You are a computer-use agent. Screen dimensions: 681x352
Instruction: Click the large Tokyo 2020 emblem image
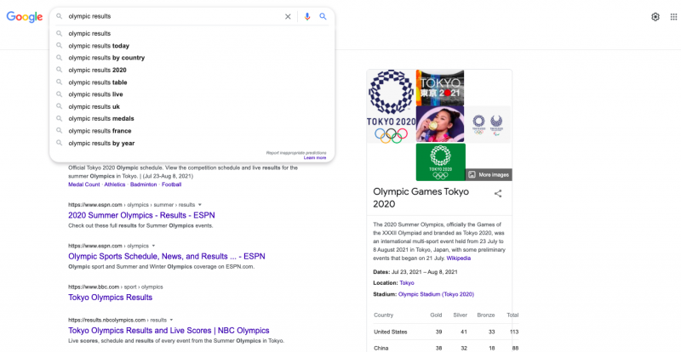(x=392, y=106)
